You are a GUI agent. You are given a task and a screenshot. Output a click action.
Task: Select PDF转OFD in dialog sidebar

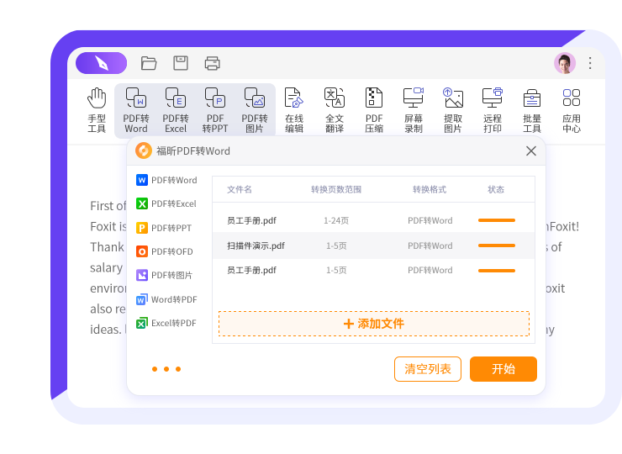[x=165, y=251]
